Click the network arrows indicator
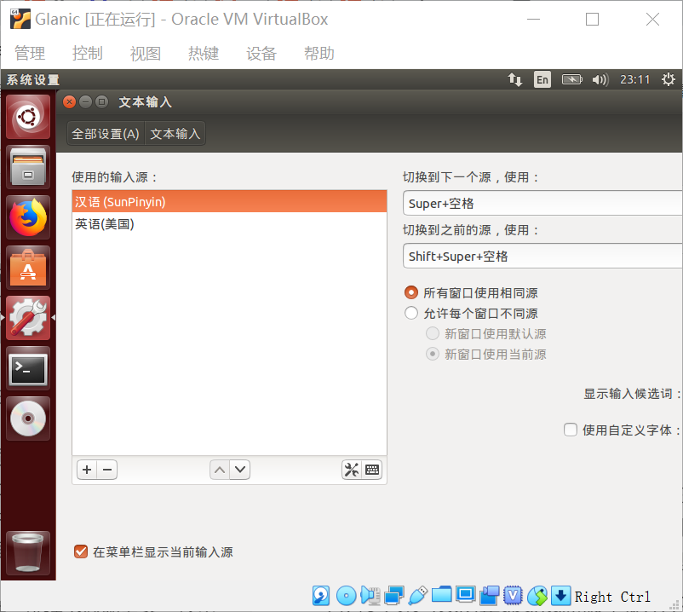The image size is (683, 612). tap(515, 80)
